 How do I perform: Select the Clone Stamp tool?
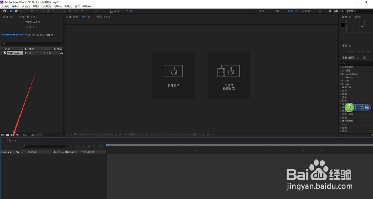coord(65,11)
